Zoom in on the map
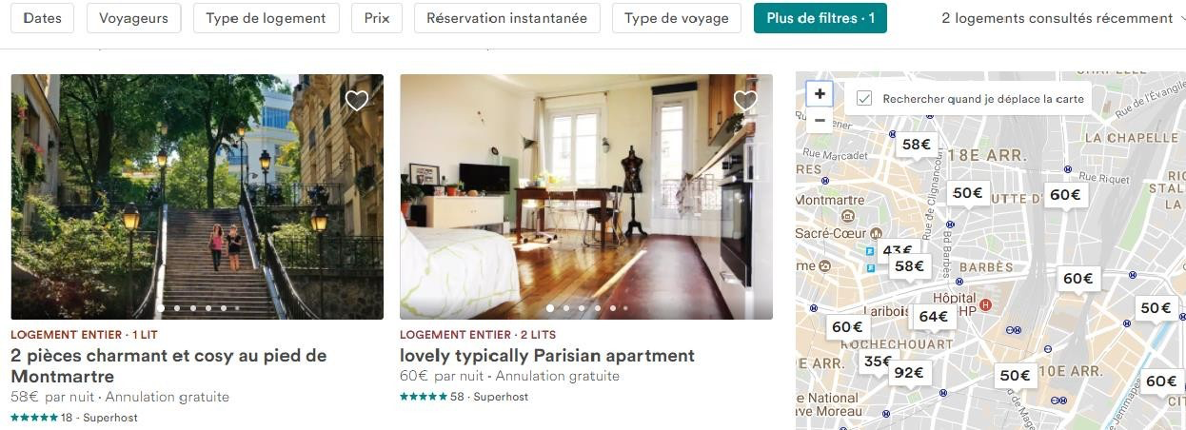 click(820, 94)
